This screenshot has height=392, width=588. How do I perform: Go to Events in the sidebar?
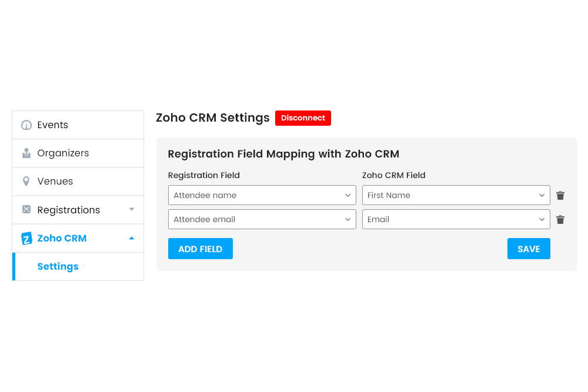[78, 125]
